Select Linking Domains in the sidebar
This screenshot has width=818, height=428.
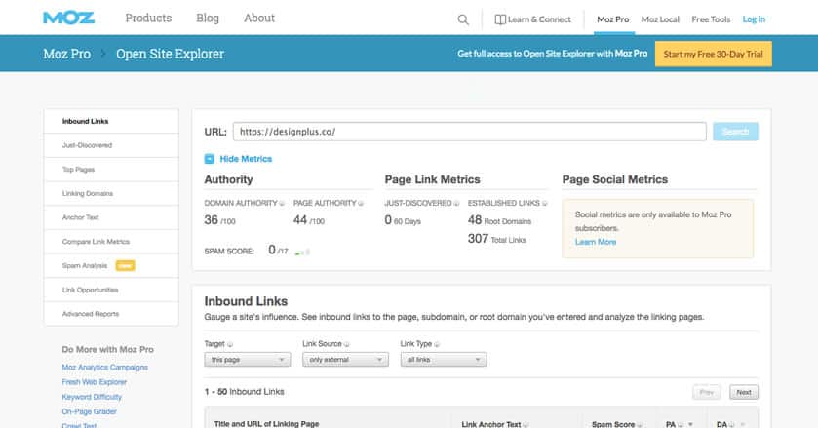click(111, 193)
